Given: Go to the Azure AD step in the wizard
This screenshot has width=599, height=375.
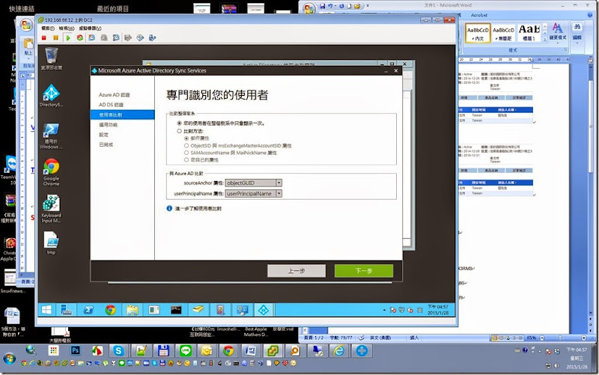Looking at the screenshot, I should 115,95.
